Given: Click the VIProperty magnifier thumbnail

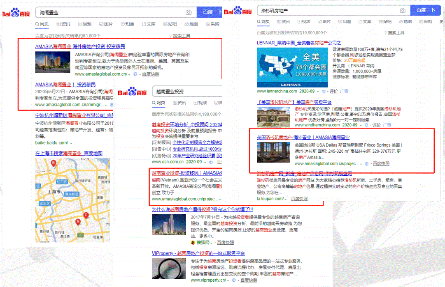Looking at the screenshot, I should coord(169,269).
